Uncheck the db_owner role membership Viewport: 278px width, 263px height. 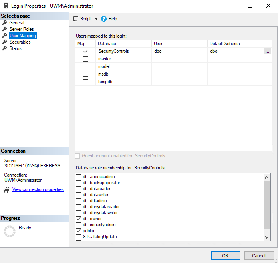click(x=79, y=219)
